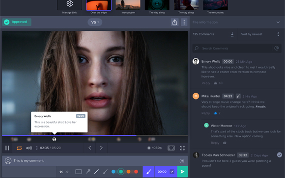Viewport: 285px width, 178px height.
Task: Select the freehand brush tool
Action: pyautogui.click(x=105, y=172)
